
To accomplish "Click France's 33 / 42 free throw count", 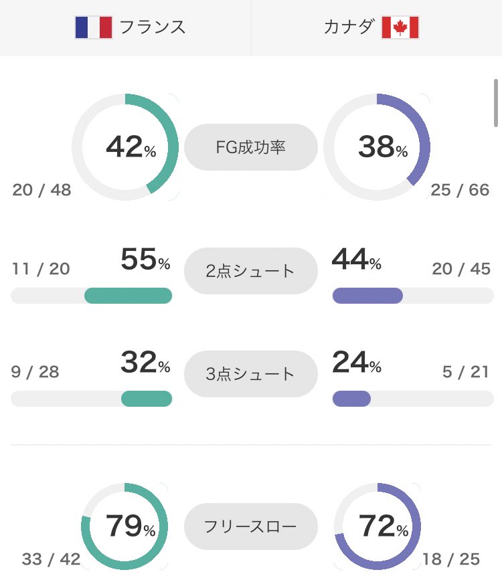I will point(51,559).
